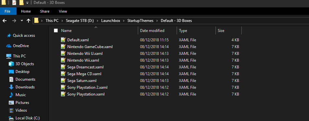
Task: Sort files by Name column
Action: (x=66, y=31)
